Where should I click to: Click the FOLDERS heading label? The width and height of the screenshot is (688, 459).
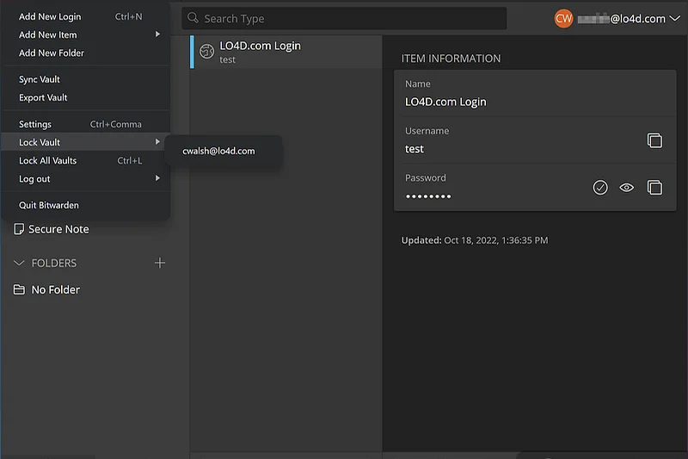(x=54, y=264)
